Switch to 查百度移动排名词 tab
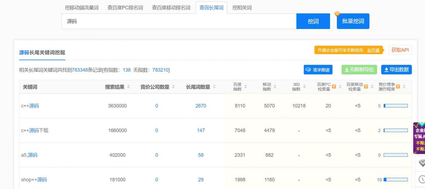The image size is (425, 189). (x=171, y=8)
